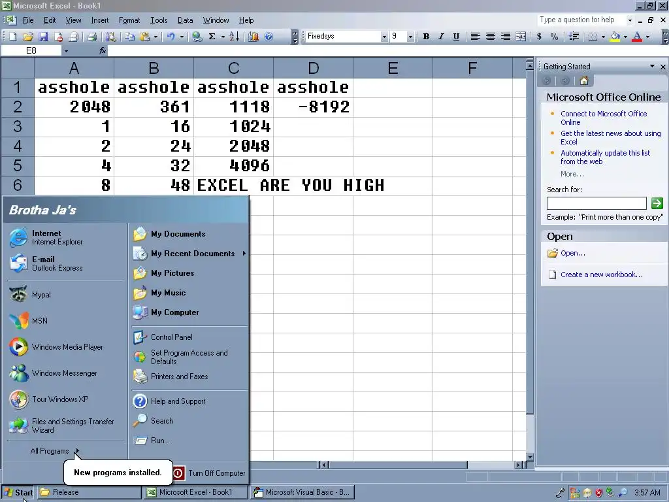Apply Currency style with dollar icon
This screenshot has width=669, height=502.
[x=539, y=37]
